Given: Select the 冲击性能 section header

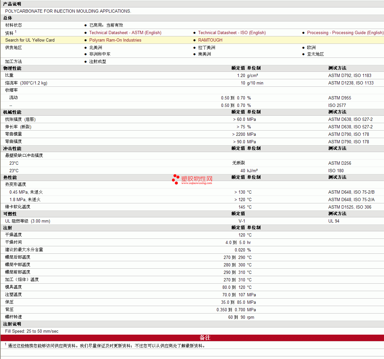Looking at the screenshot, I should click(x=12, y=148).
